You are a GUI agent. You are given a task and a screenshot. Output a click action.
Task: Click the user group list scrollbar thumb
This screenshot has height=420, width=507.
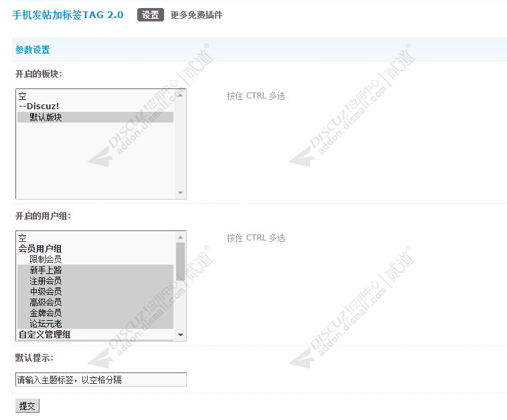click(180, 261)
